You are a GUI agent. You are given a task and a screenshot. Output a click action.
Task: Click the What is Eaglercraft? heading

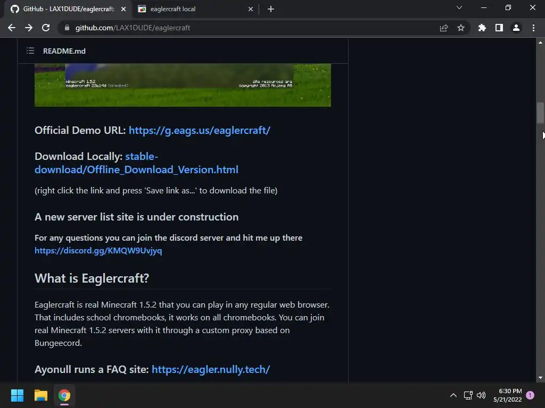point(92,278)
